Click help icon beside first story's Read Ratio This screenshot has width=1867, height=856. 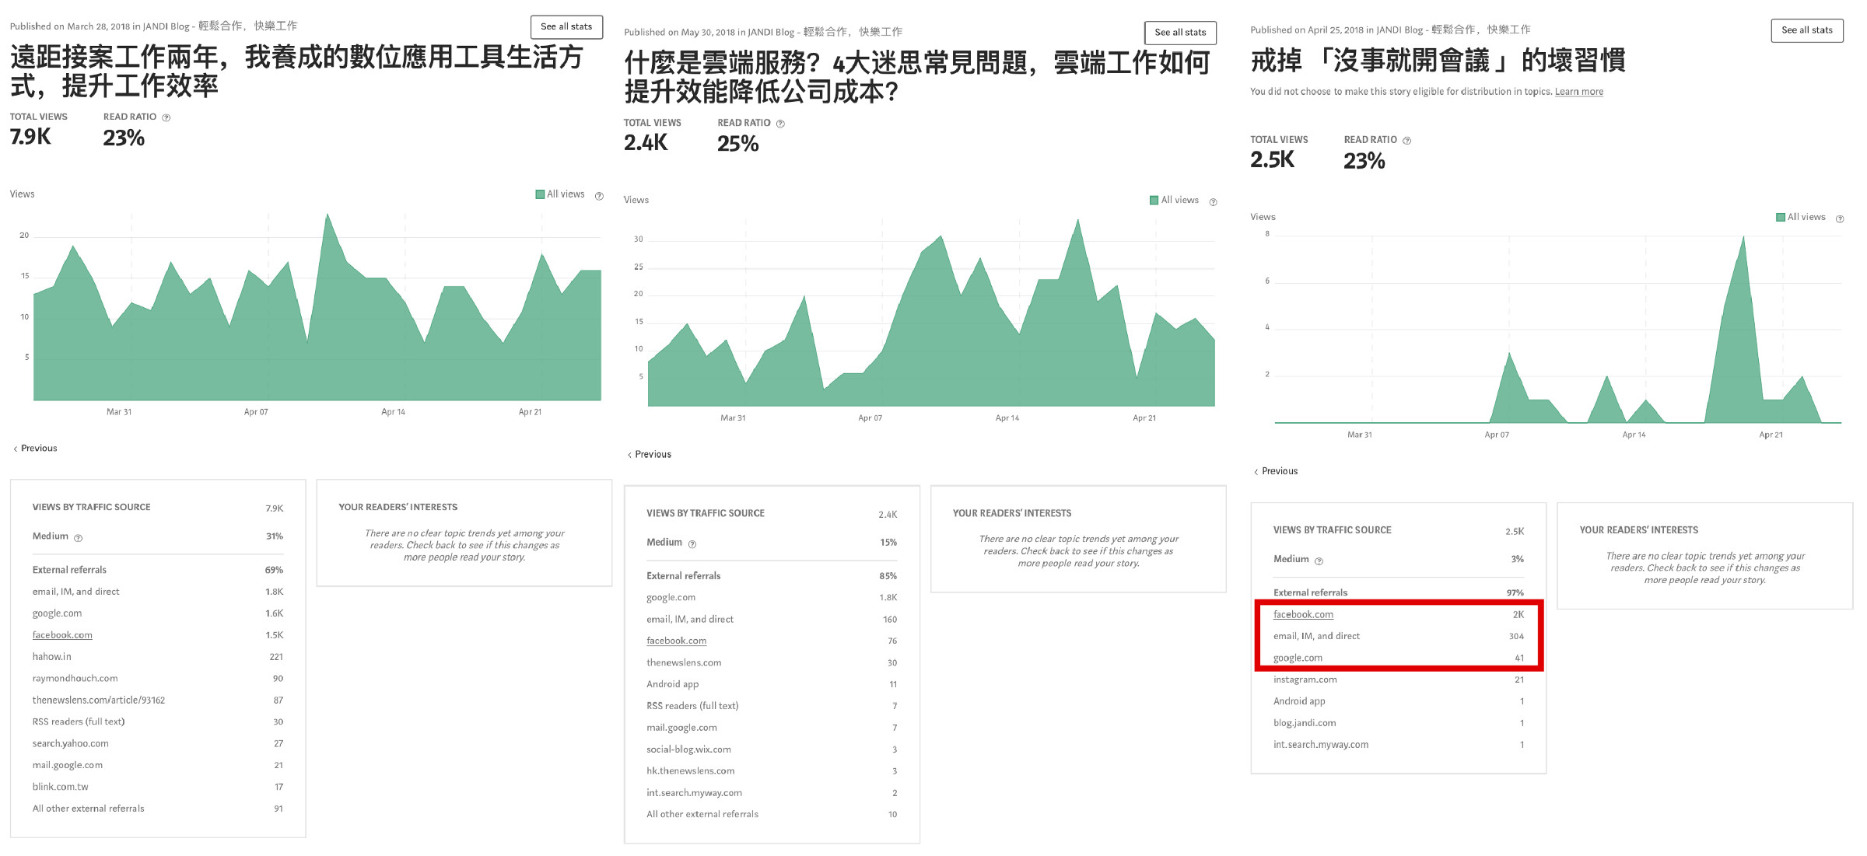[166, 117]
